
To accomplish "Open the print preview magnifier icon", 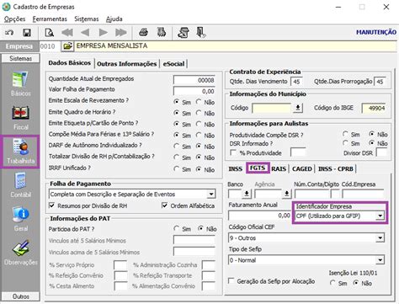I will [49, 33].
